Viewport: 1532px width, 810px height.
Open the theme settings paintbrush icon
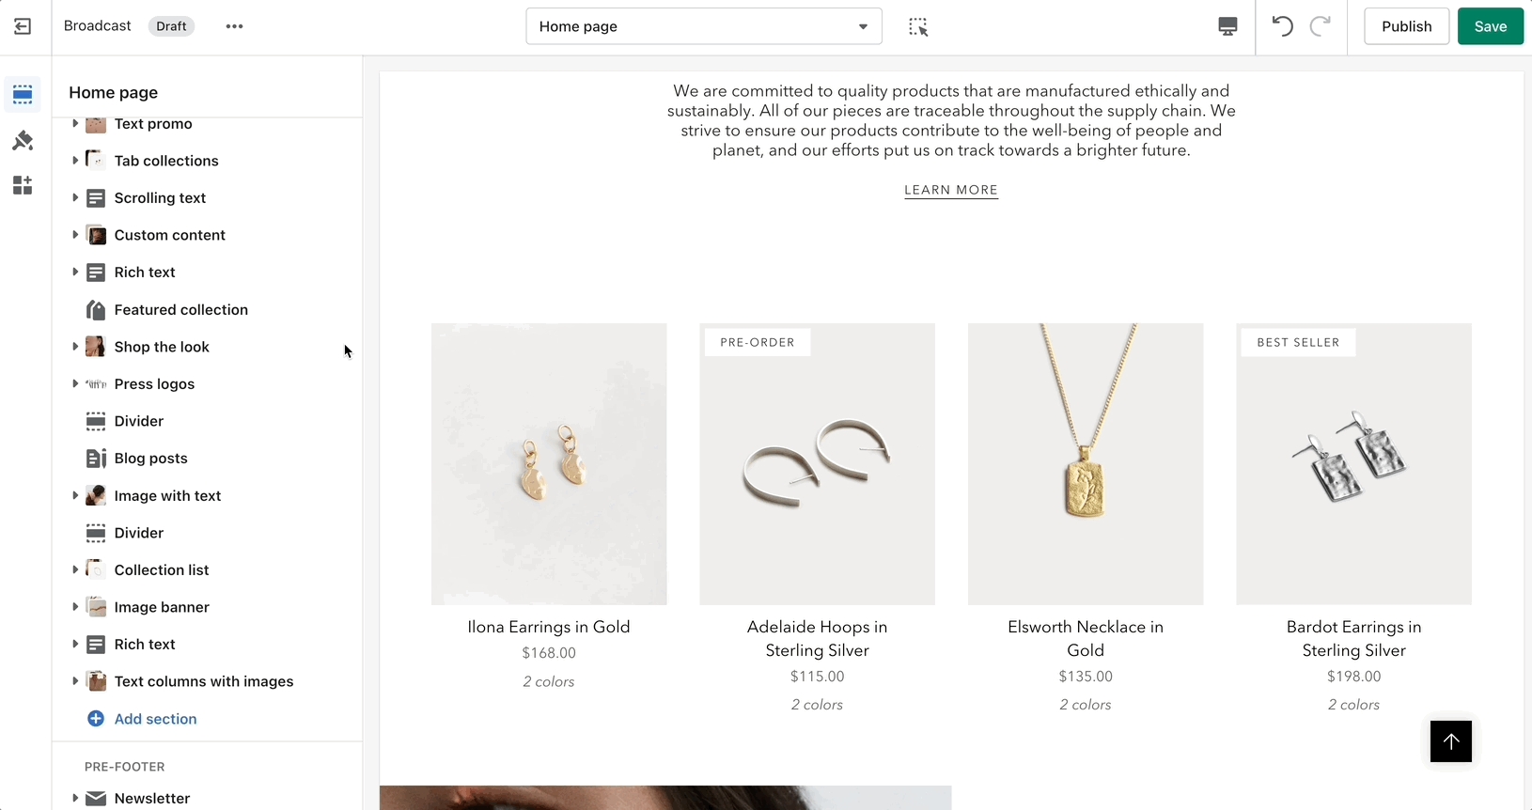(x=23, y=141)
